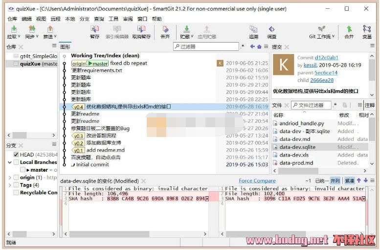Open author link kessil
This screenshot has width=380, height=250.
click(310, 65)
